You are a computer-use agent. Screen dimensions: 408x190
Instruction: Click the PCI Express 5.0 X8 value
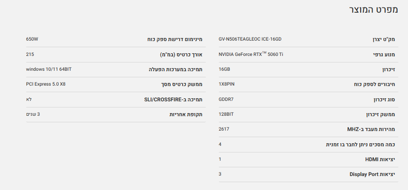coord(46,84)
